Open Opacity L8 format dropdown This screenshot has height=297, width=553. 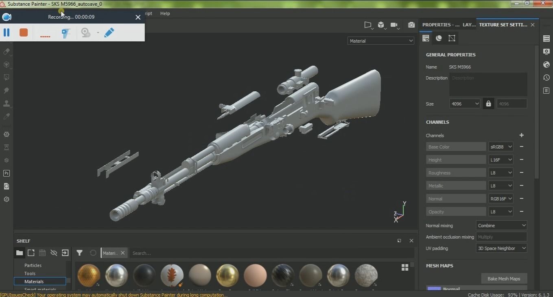coord(501,211)
